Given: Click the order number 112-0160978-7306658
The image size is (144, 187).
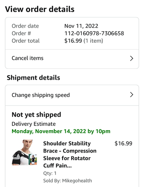Looking at the screenshot, I should coord(94,33).
